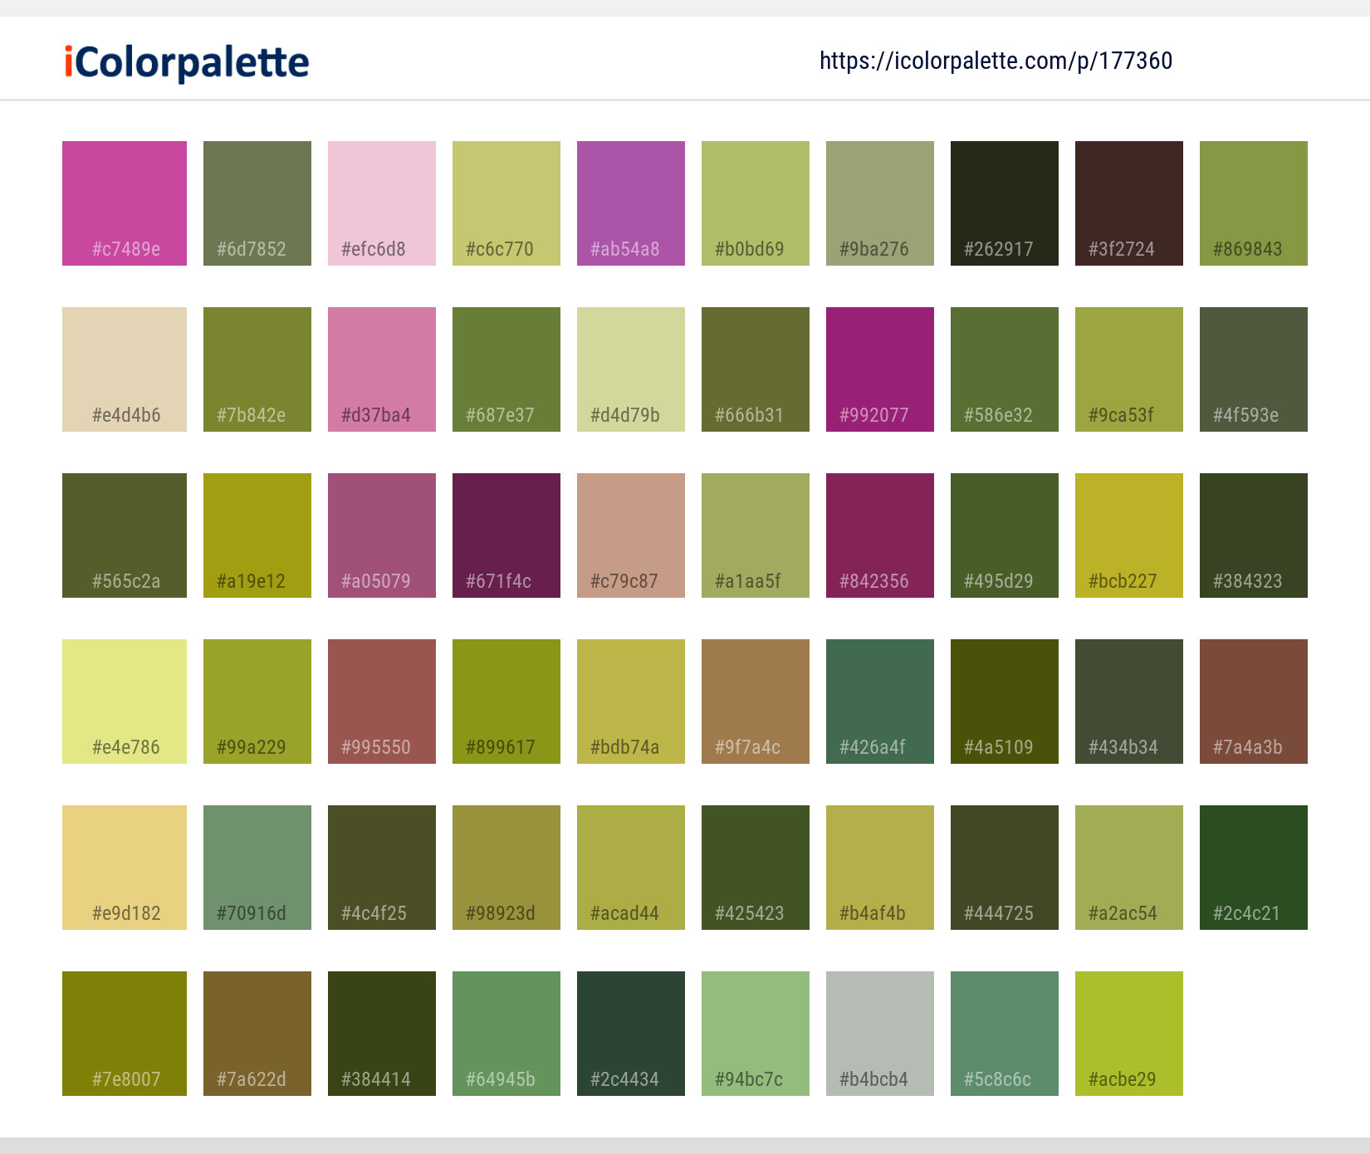Pick the mustard swatch #bcb227
Image resolution: width=1370 pixels, height=1154 pixels.
click(1128, 535)
